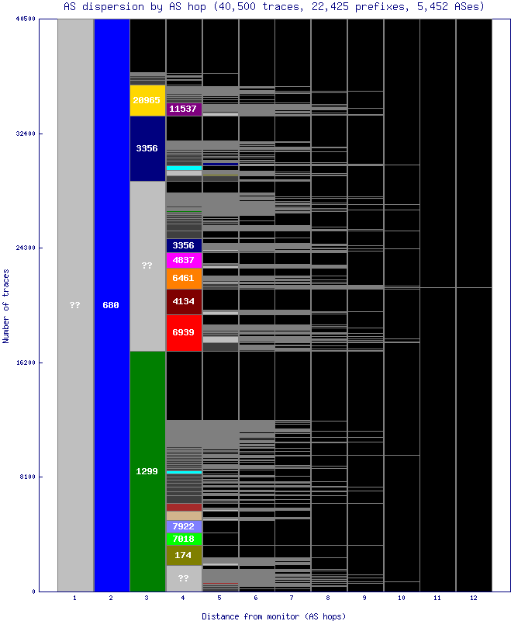Click the yellow AS 20965 block

pyautogui.click(x=147, y=101)
